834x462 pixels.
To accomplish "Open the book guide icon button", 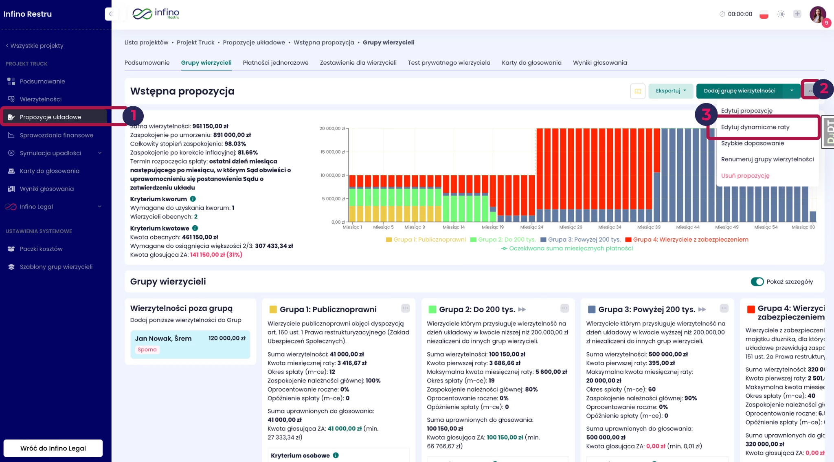I will (638, 91).
